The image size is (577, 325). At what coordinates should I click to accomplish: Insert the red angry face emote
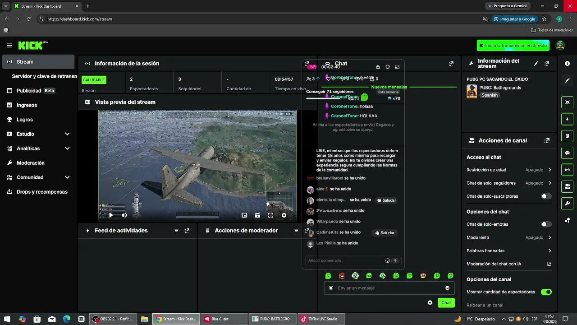tap(342, 276)
